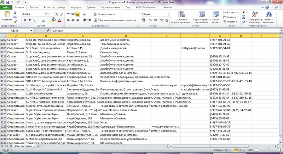Click the zoom slider handle
283x154 pixels.
(268, 150)
